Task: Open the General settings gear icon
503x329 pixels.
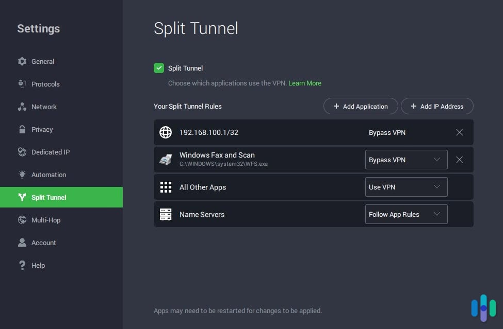Action: click(22, 61)
